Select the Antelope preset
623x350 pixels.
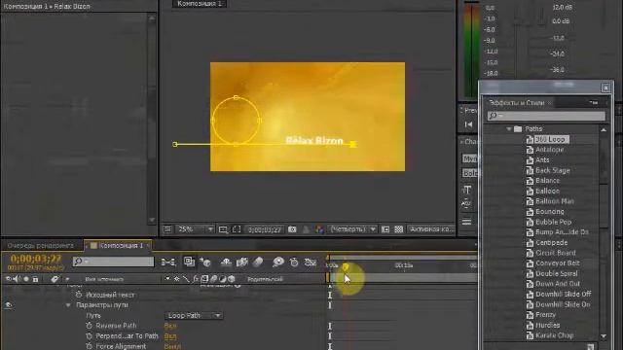pyautogui.click(x=549, y=150)
